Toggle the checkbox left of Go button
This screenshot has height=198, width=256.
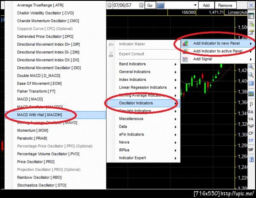pyautogui.click(x=141, y=6)
